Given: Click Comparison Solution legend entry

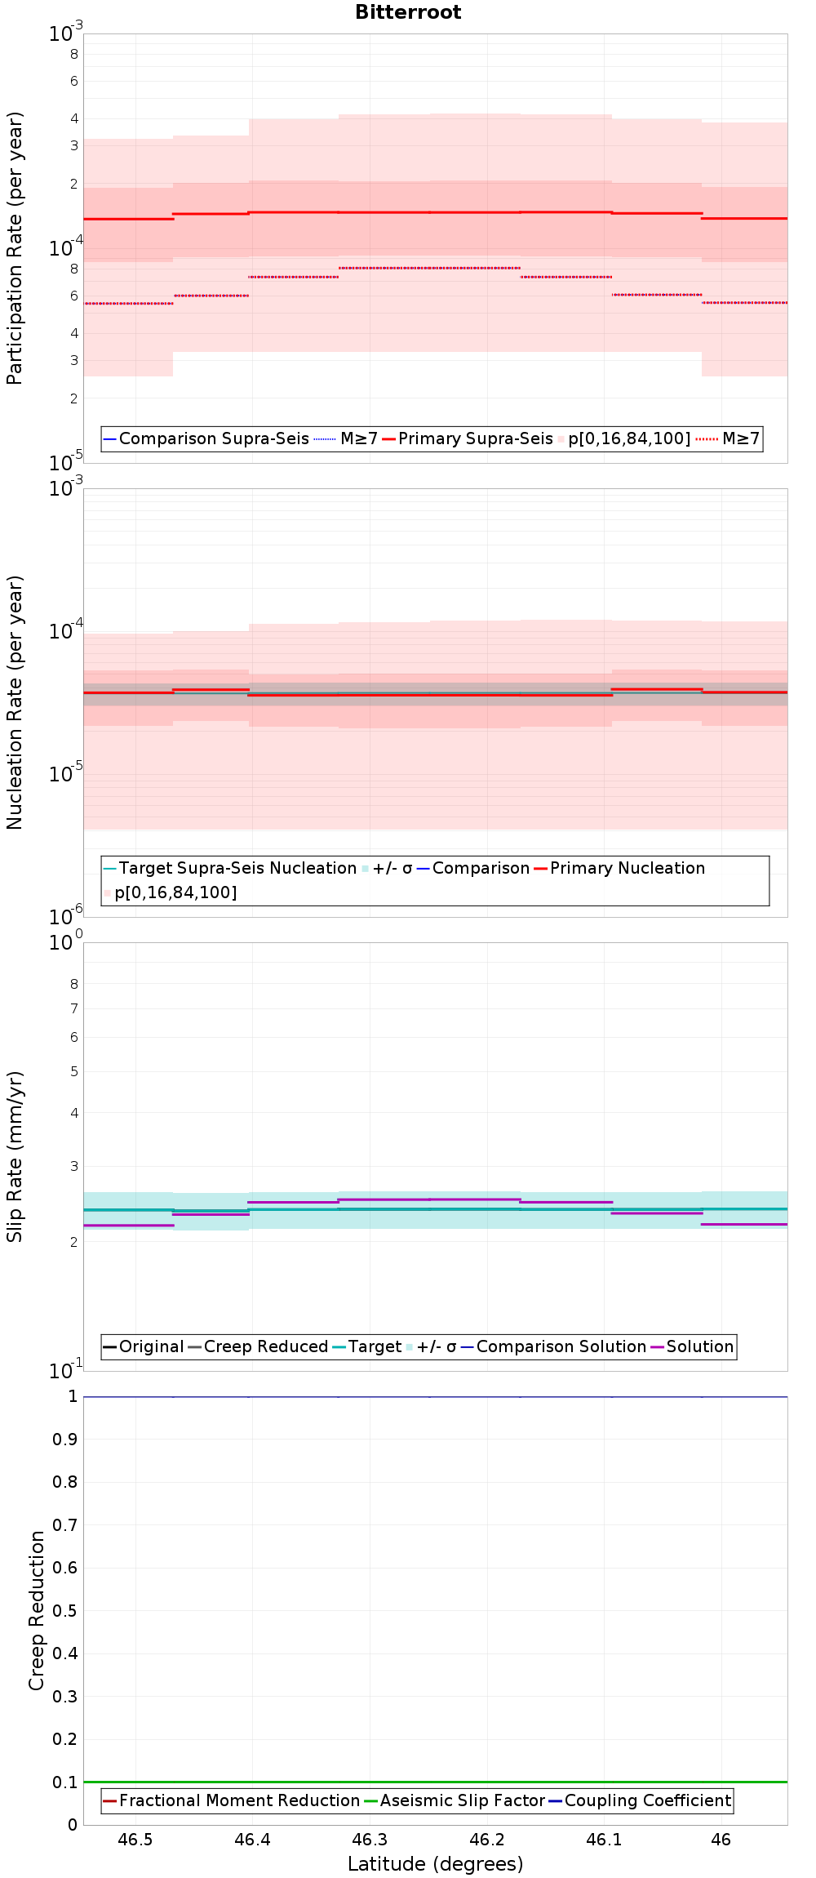Looking at the screenshot, I should tap(553, 1346).
